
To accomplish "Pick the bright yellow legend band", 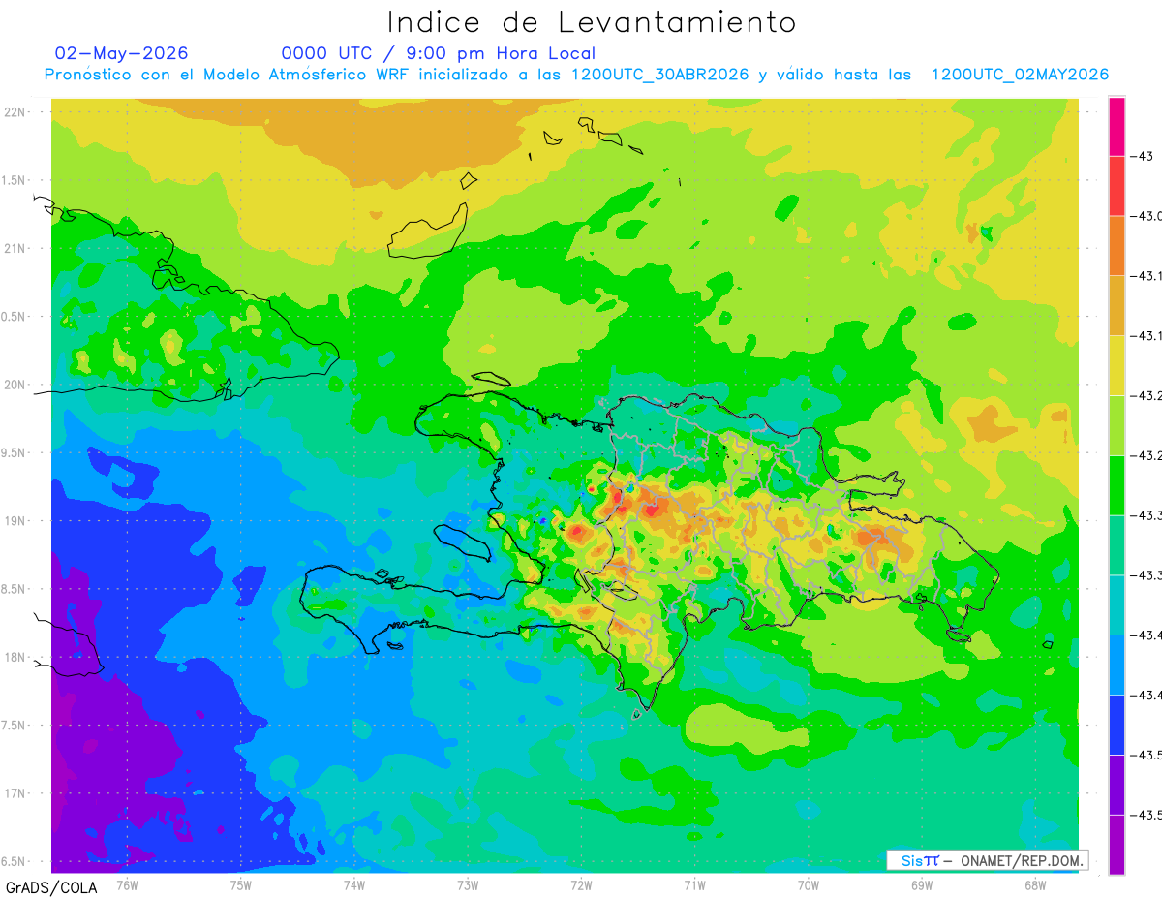I will 1116,365.
